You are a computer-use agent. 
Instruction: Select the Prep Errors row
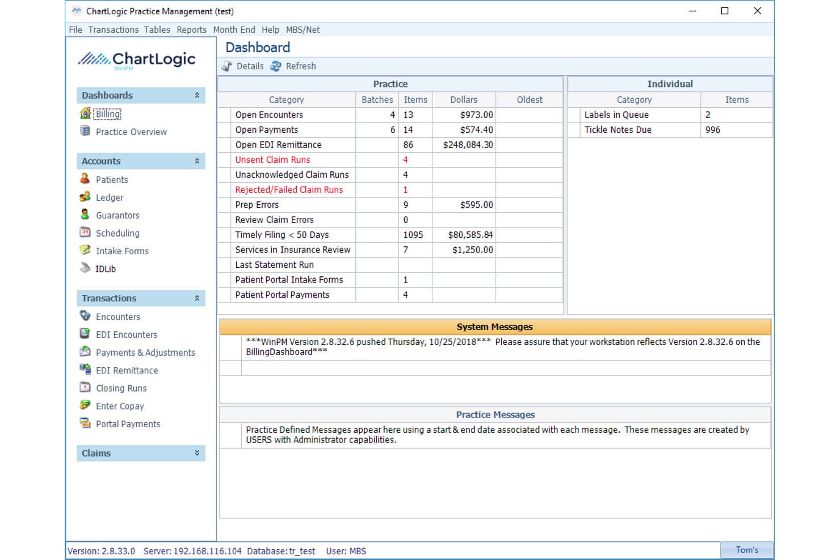click(x=390, y=205)
